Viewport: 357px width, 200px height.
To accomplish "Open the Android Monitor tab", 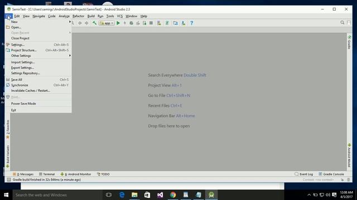I will coord(76,174).
